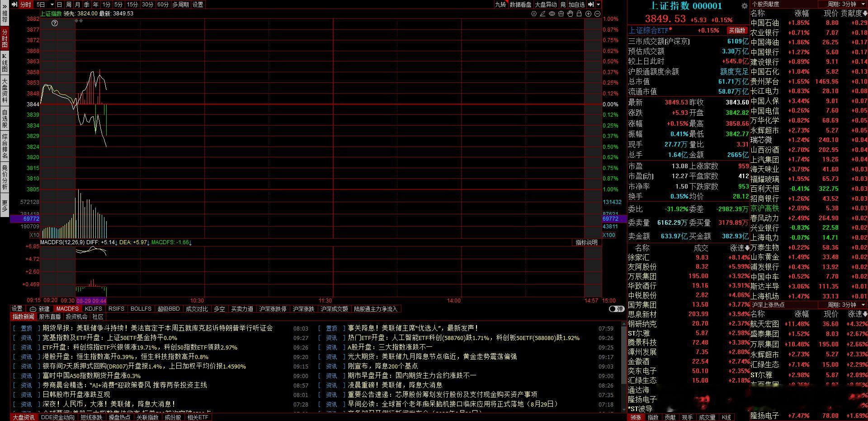Click the X10 volume scale label
Image resolution: width=868 pixels, height=421 pixels.
click(34, 235)
